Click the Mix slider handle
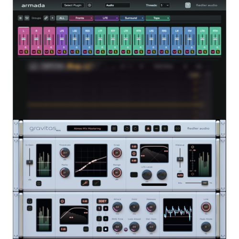Viewport: 239px width, 239px height. pyautogui.click(x=205, y=183)
